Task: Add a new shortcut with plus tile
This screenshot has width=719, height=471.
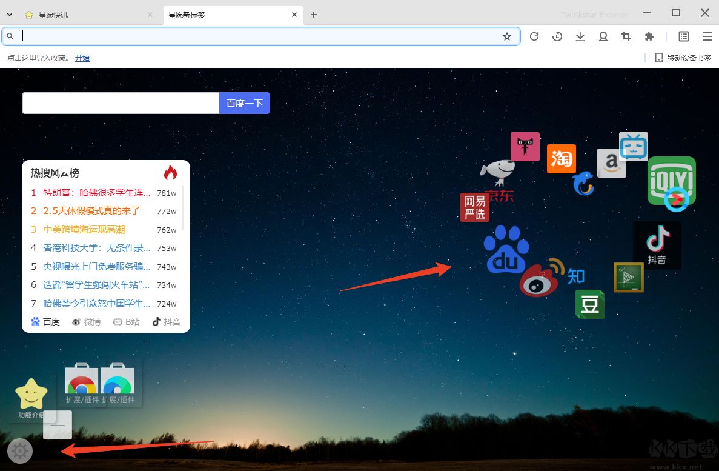Action: pyautogui.click(x=58, y=425)
